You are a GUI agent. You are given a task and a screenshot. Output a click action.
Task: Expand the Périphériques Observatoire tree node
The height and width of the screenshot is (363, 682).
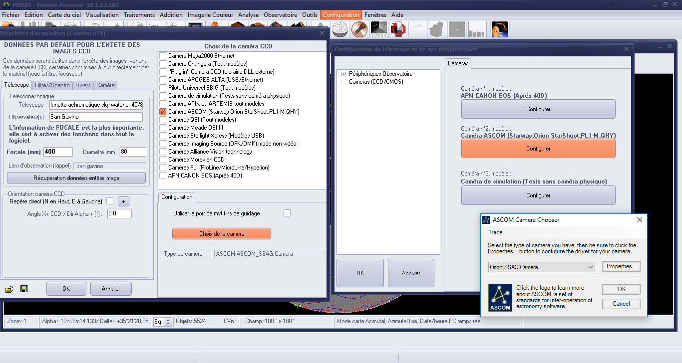point(343,74)
